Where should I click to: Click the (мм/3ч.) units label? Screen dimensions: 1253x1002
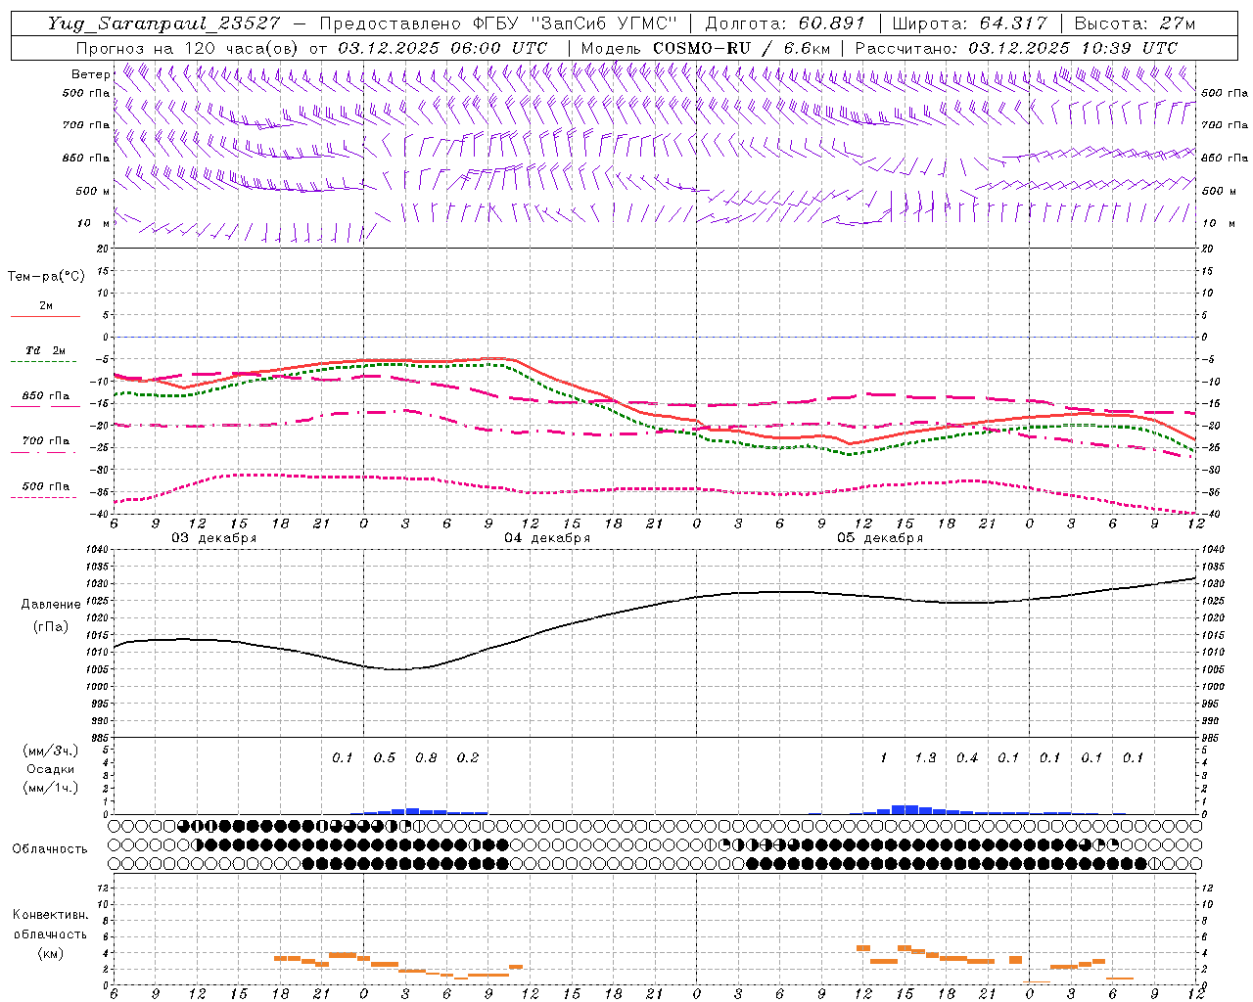pyautogui.click(x=50, y=751)
